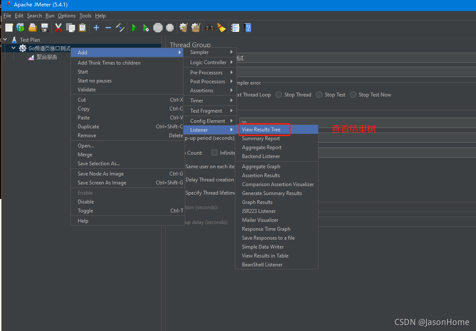The width and height of the screenshot is (476, 331).
Task: Select the Stop Test radio button
Action: tap(319, 94)
